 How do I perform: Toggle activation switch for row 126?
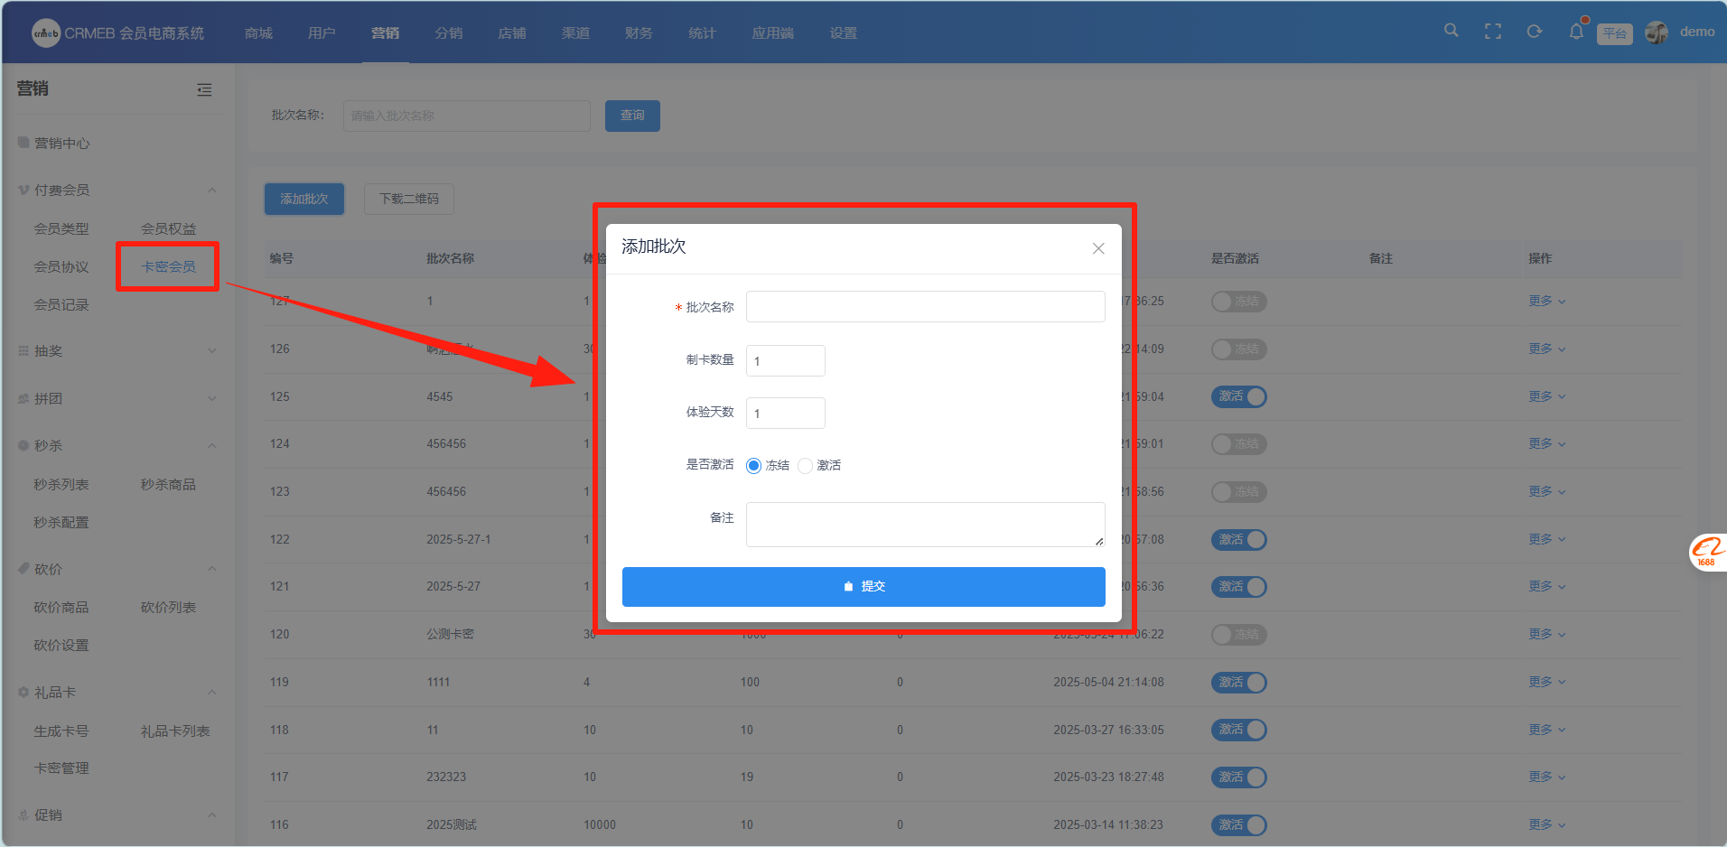[1238, 349]
